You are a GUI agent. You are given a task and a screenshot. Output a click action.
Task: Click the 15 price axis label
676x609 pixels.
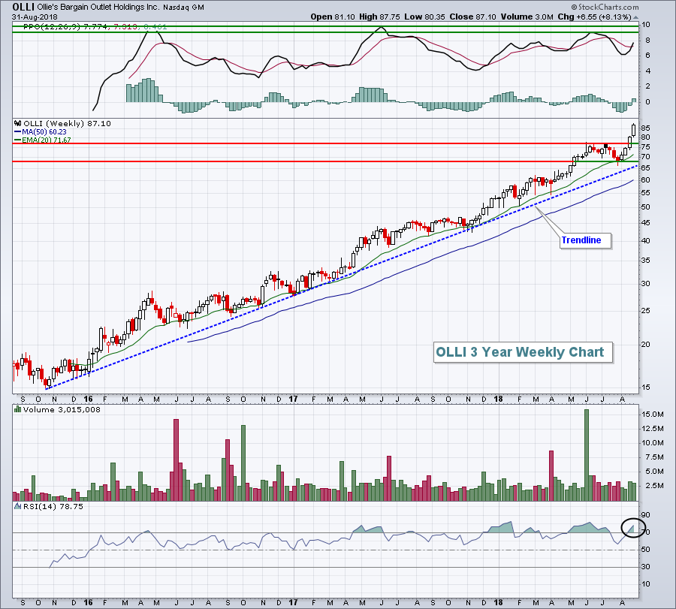(645, 387)
